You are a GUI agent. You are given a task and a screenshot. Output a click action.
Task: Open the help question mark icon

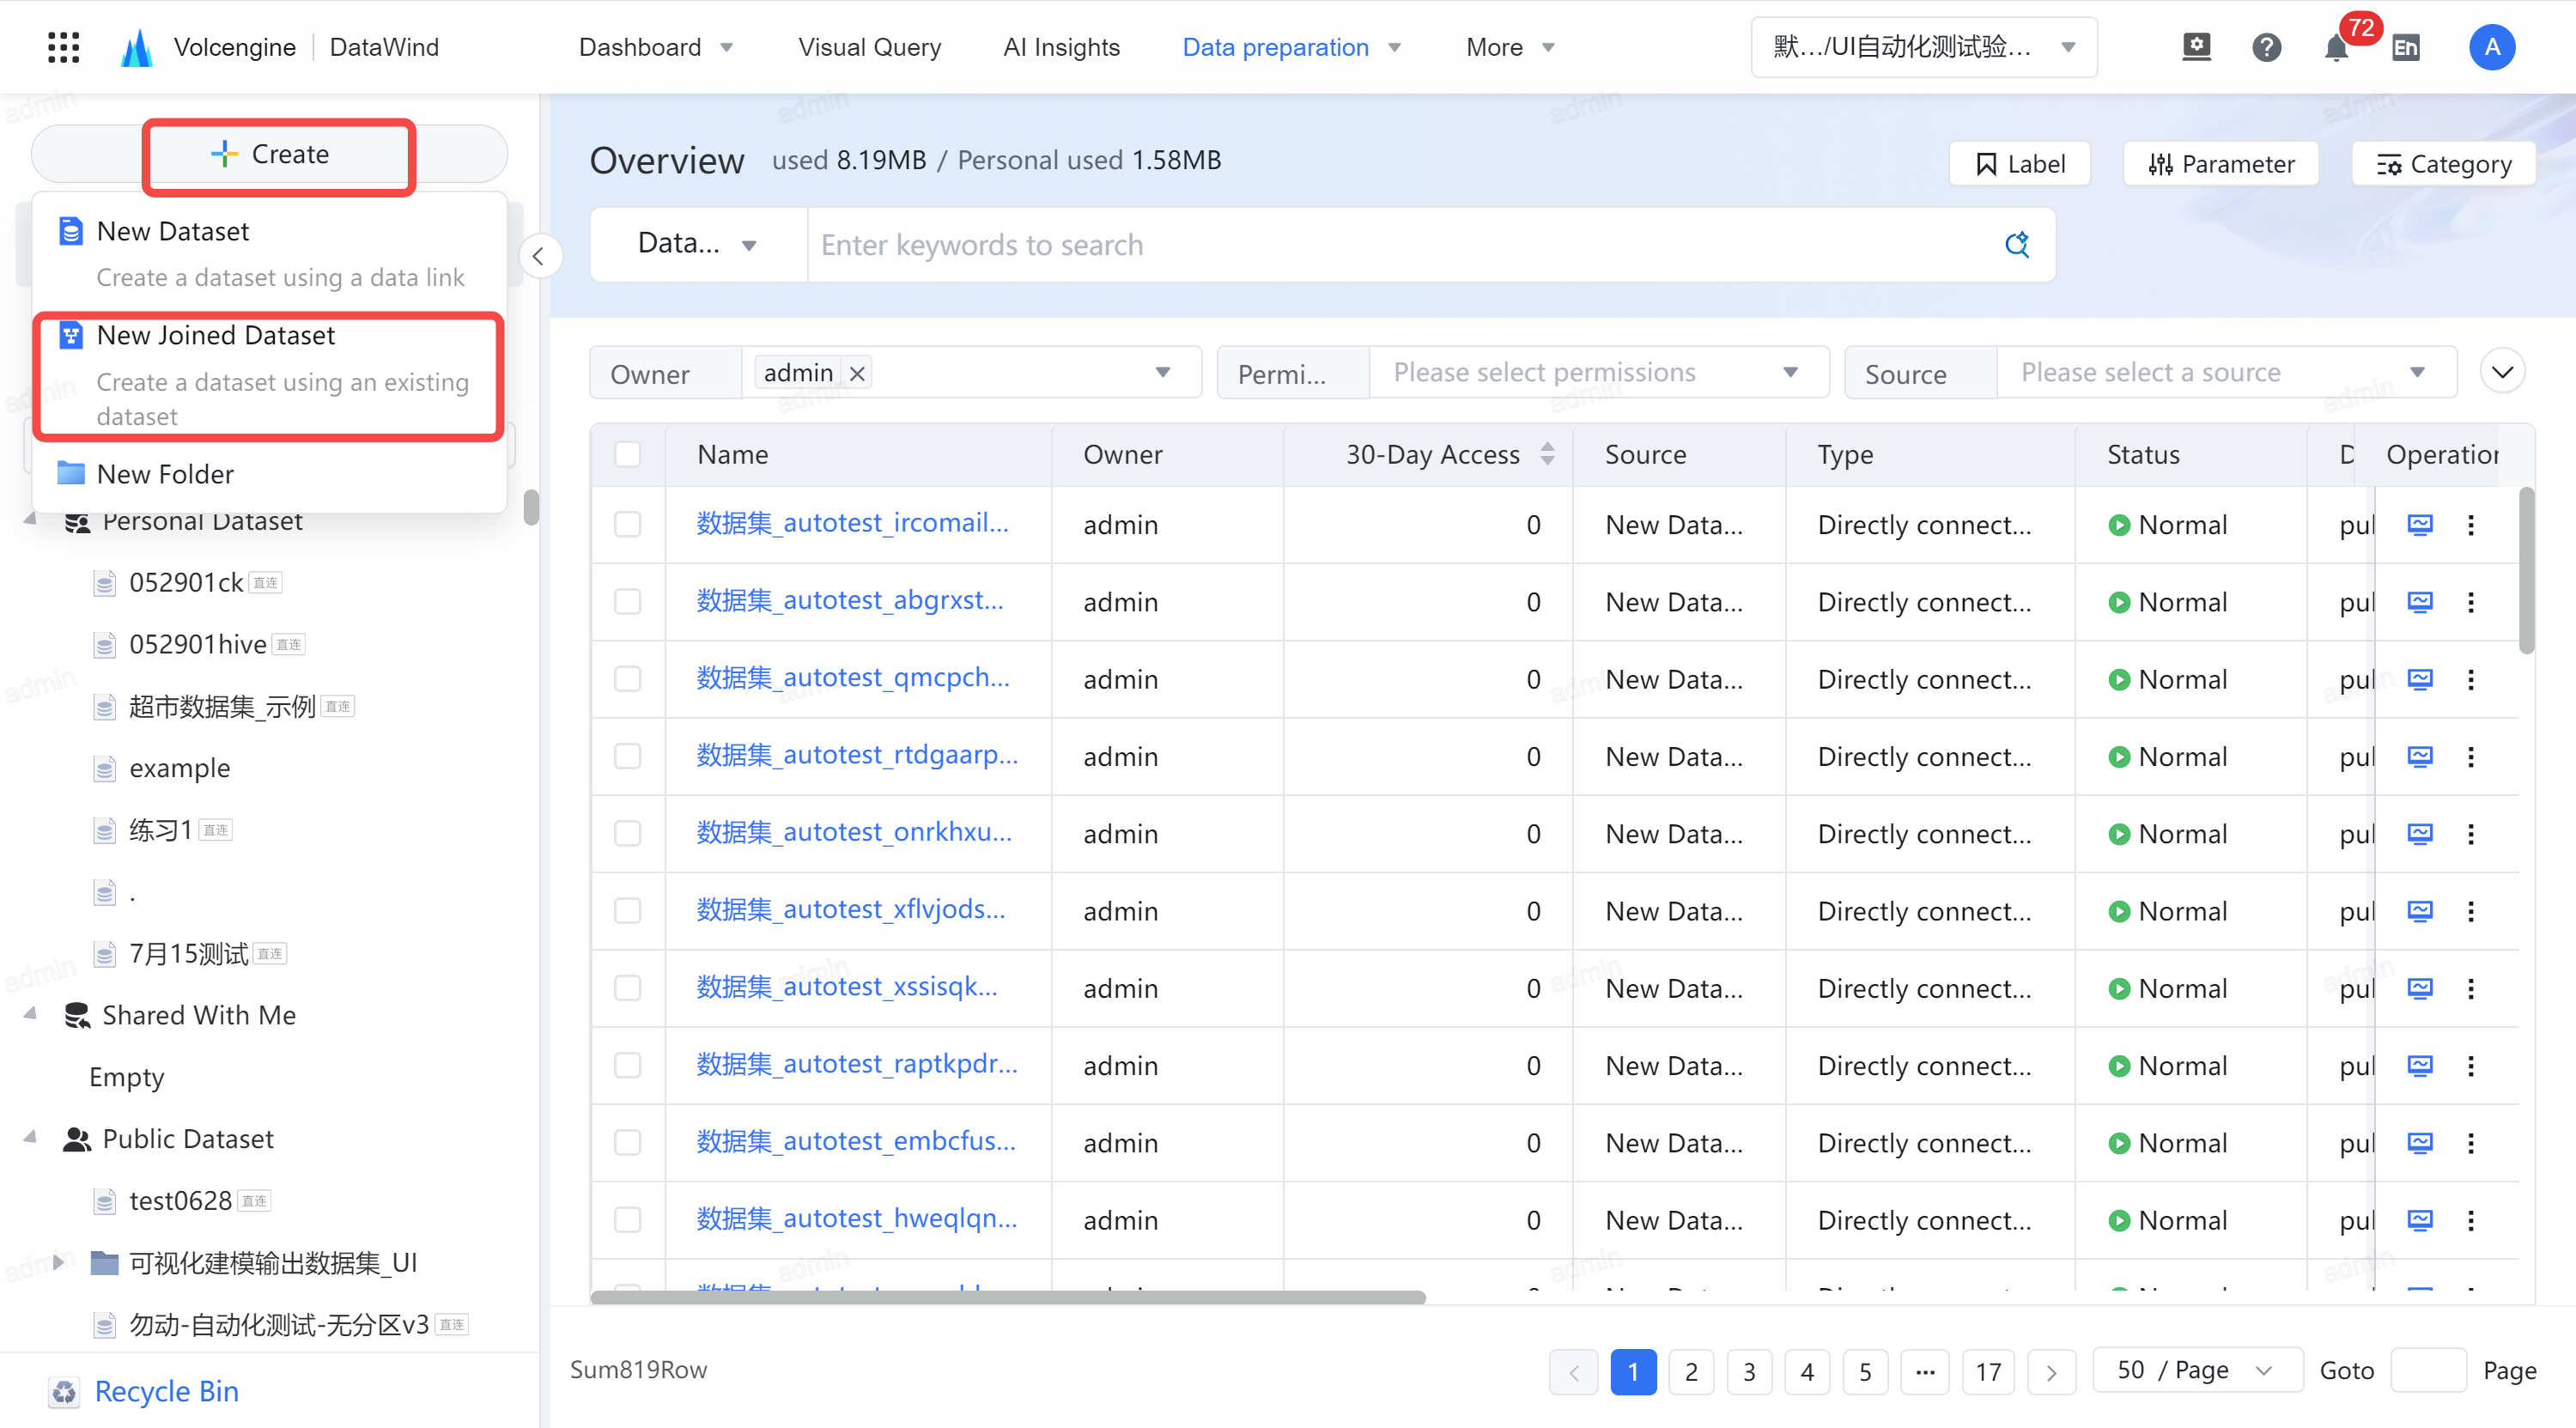[2266, 47]
